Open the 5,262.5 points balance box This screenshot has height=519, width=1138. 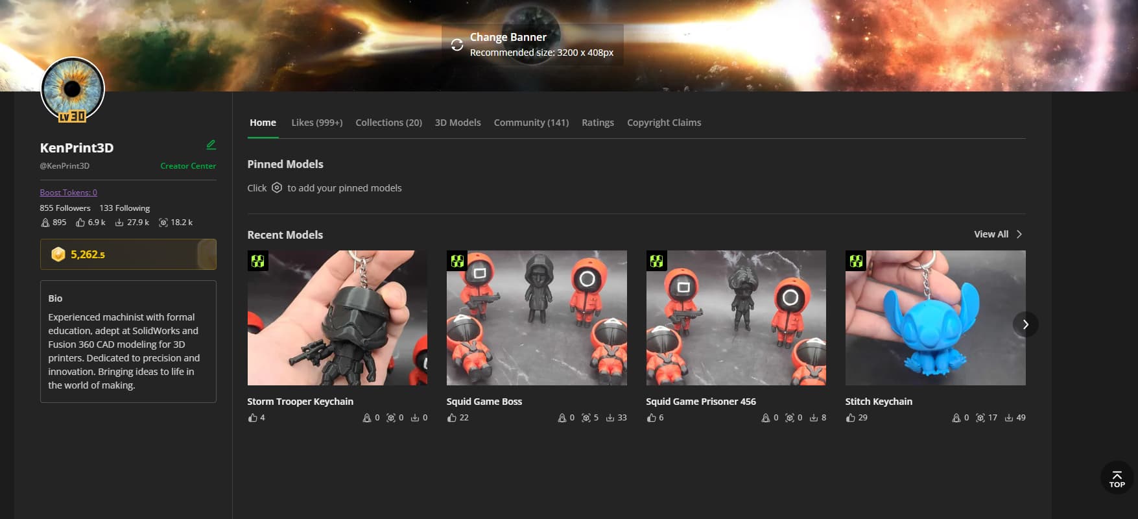coord(128,254)
